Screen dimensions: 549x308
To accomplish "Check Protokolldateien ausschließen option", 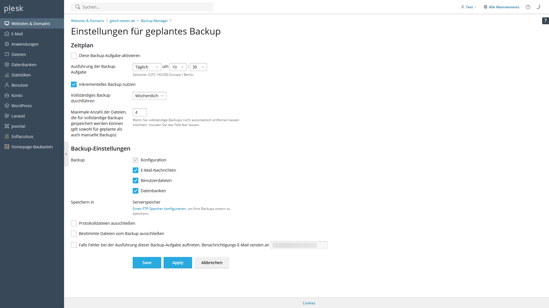I will coord(73,223).
